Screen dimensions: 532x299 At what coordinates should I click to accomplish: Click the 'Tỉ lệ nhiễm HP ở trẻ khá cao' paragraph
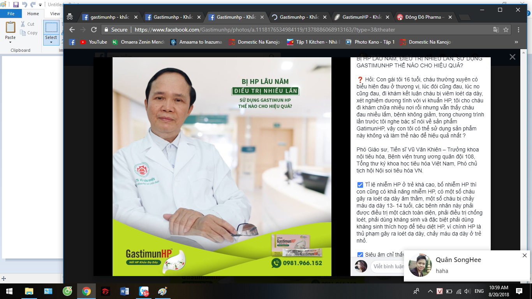pyautogui.click(x=420, y=213)
